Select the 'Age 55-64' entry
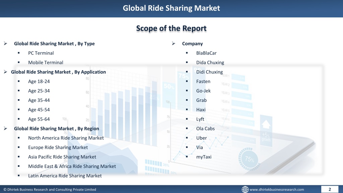 click(x=39, y=119)
